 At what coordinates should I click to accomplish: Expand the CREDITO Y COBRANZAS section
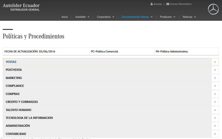click(22, 102)
